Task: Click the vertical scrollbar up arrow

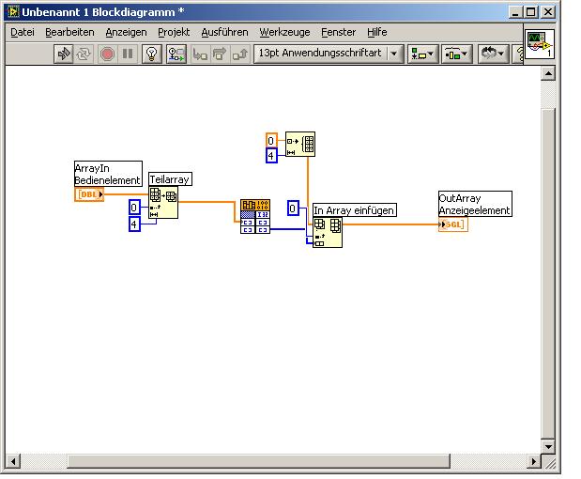Action: (x=547, y=73)
